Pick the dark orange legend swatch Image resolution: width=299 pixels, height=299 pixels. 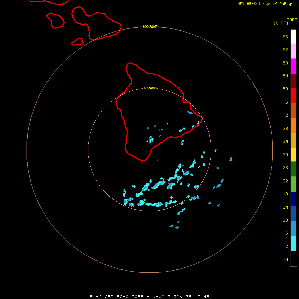pos(293,110)
